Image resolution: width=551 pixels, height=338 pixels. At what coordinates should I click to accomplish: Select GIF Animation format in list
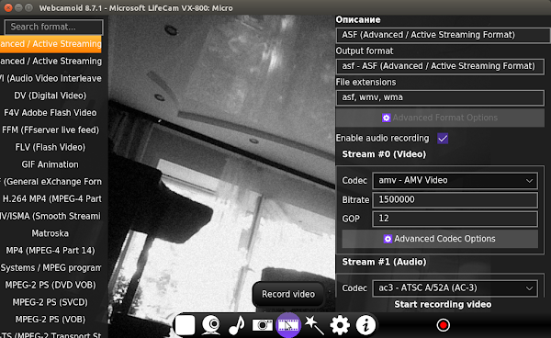(51, 164)
